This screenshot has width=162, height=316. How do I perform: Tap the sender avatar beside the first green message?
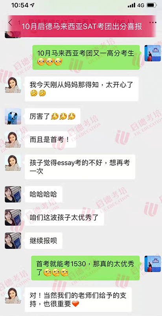tap(153, 53)
